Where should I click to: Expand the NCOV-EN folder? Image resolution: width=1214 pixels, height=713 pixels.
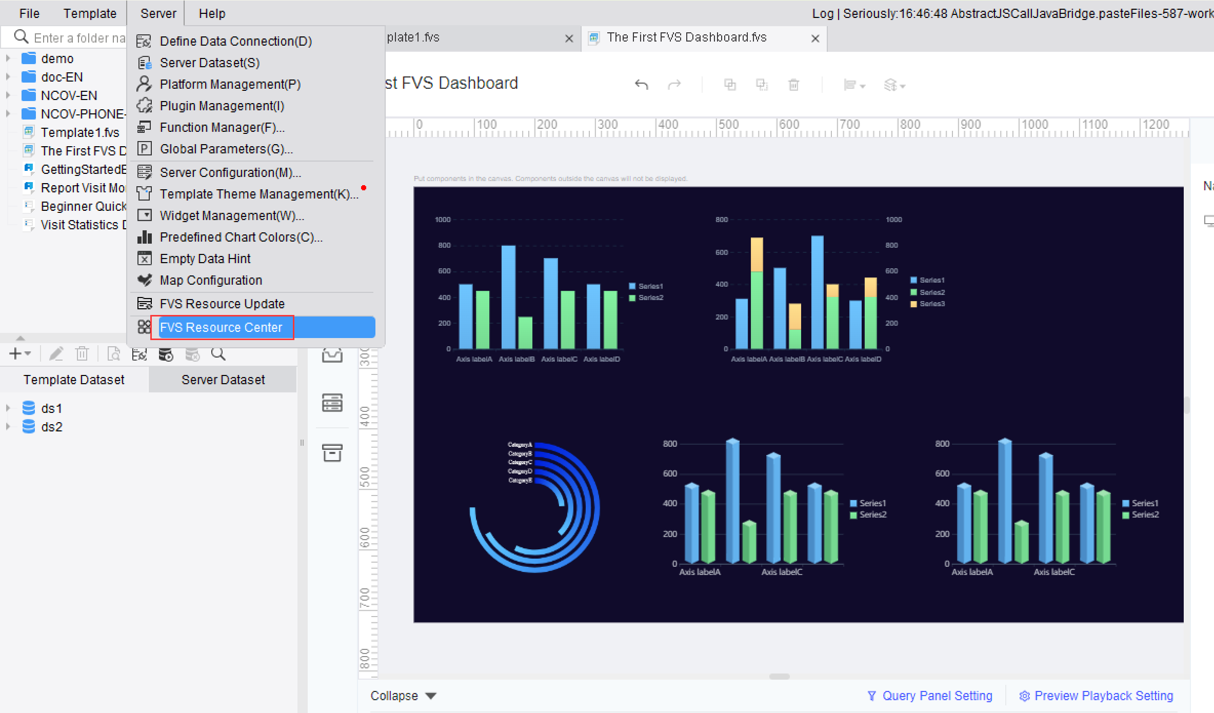(x=7, y=95)
